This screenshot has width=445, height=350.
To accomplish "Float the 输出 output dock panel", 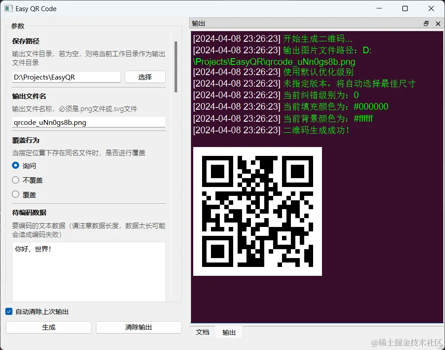I will pyautogui.click(x=426, y=24).
